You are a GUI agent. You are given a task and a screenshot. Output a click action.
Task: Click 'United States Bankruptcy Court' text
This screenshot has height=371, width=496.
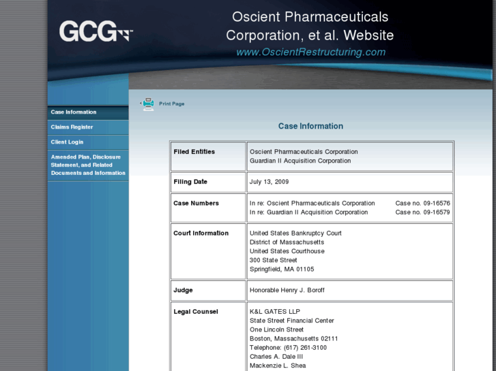tap(295, 233)
